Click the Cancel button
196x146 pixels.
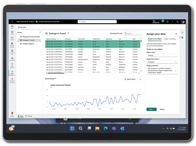(x=162, y=109)
